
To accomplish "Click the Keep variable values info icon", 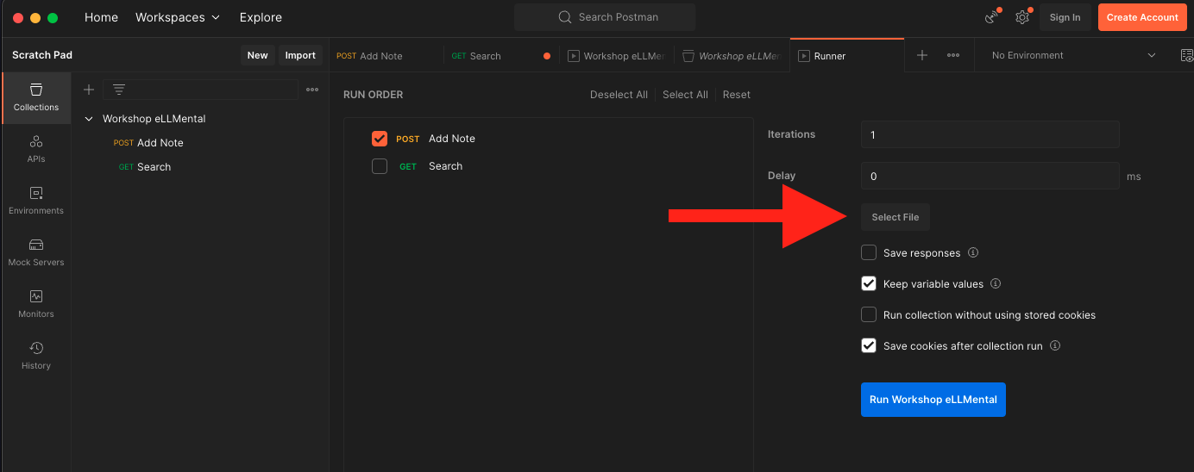I will (x=996, y=284).
